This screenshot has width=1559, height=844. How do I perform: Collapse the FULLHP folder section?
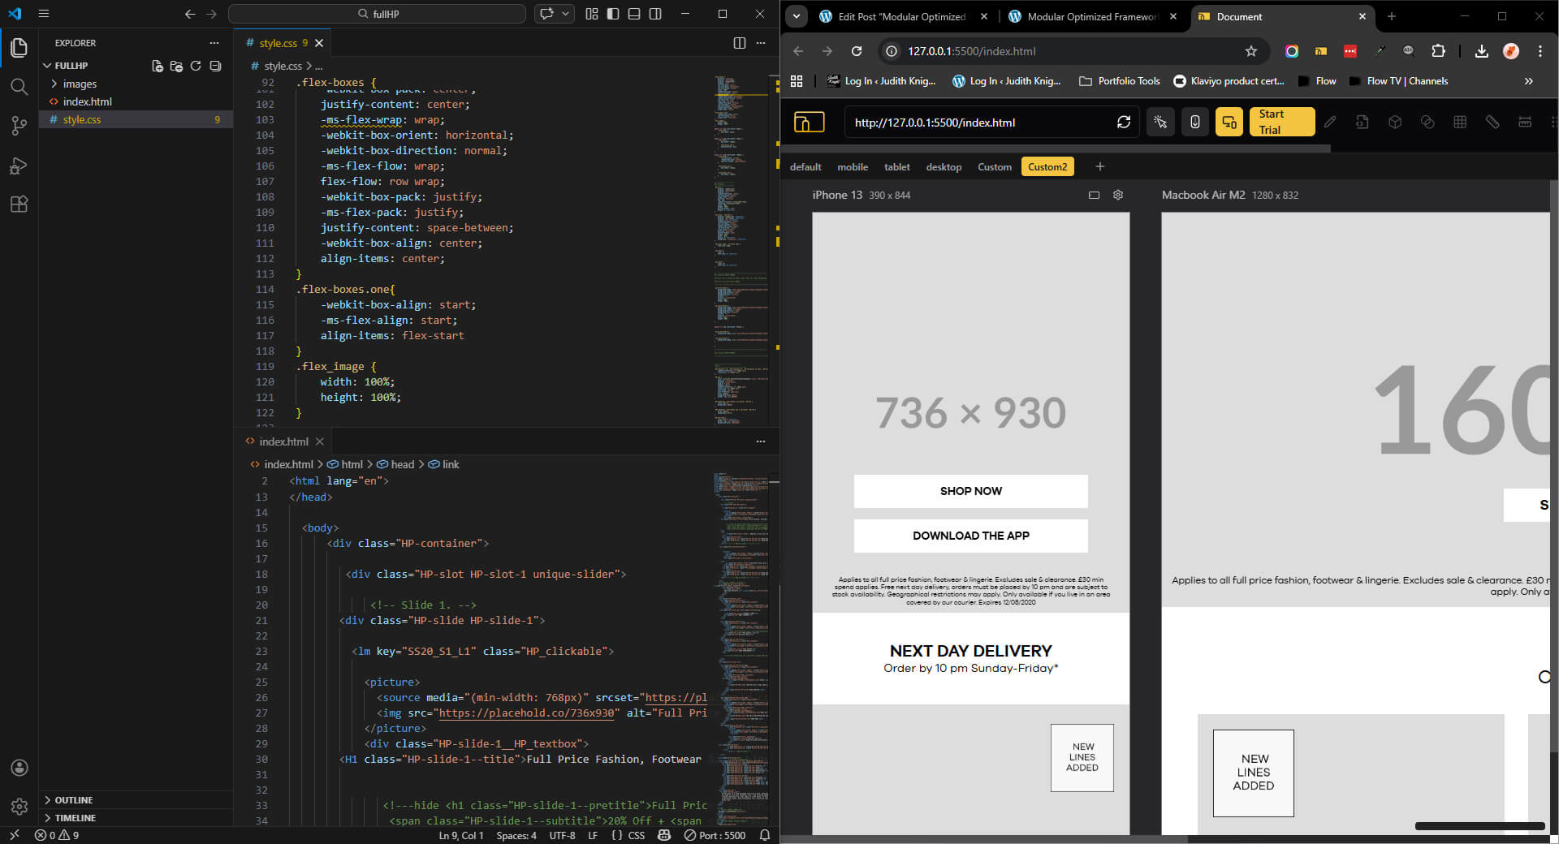tap(71, 66)
